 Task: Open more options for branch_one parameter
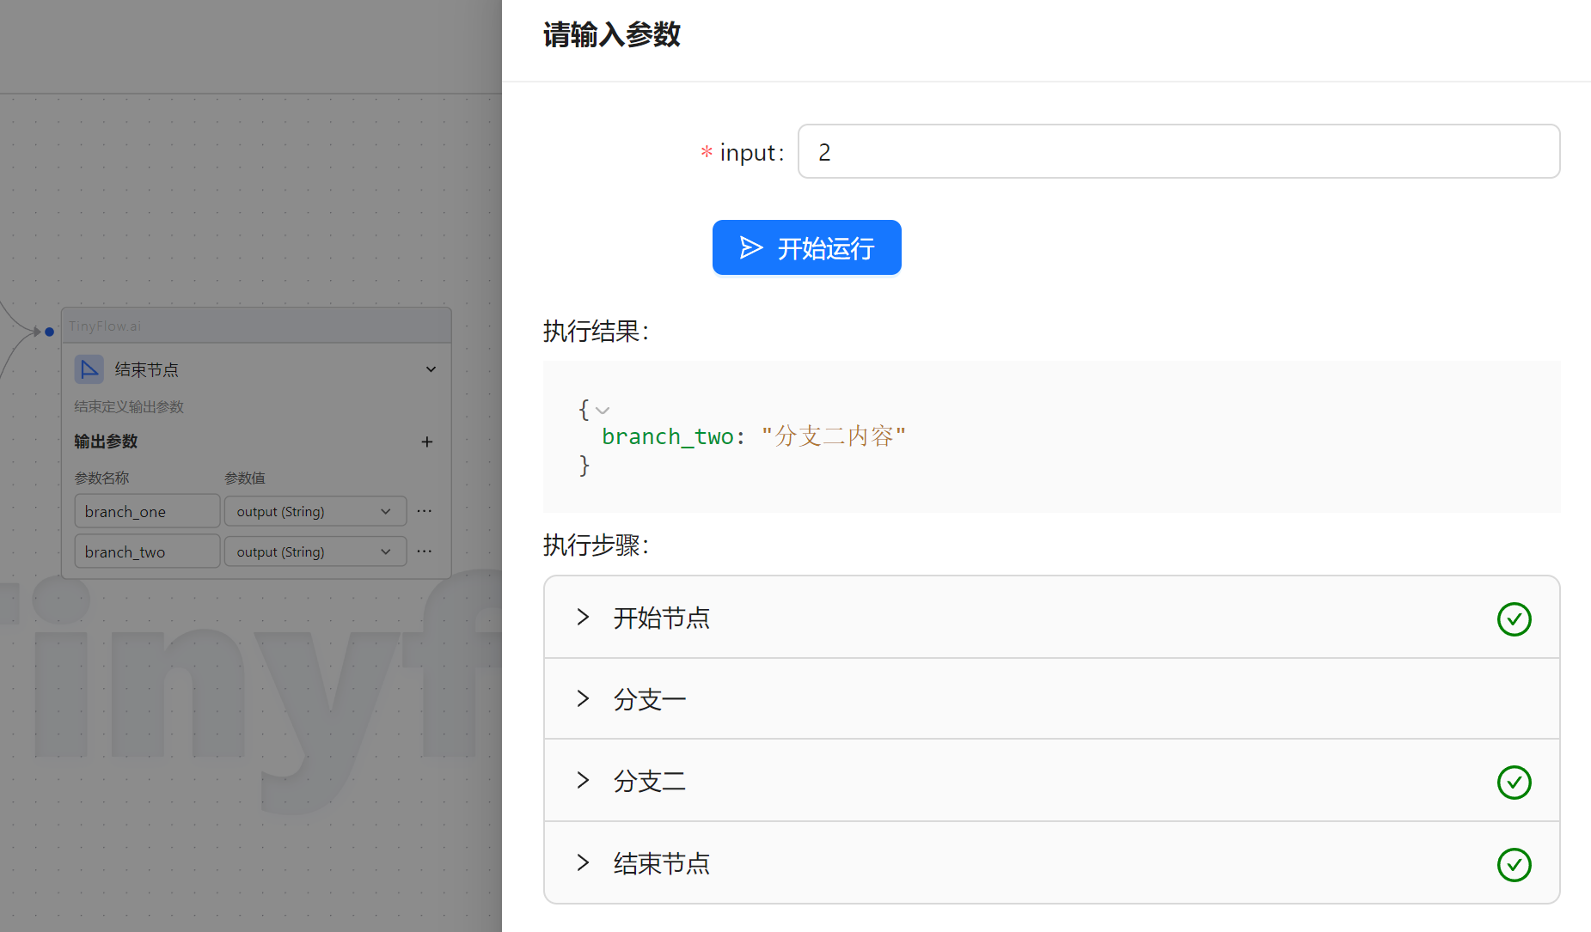coord(425,511)
